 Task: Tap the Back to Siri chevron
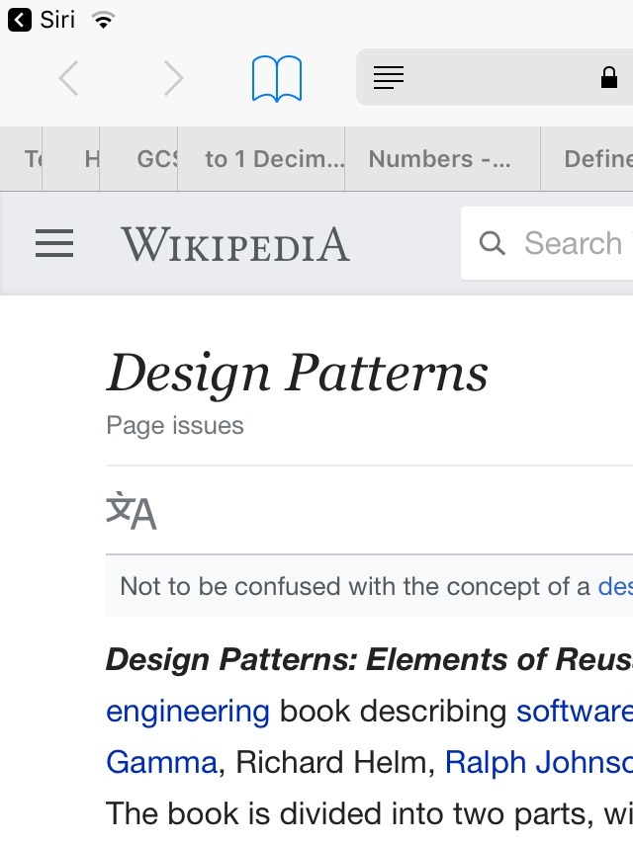pos(19,20)
